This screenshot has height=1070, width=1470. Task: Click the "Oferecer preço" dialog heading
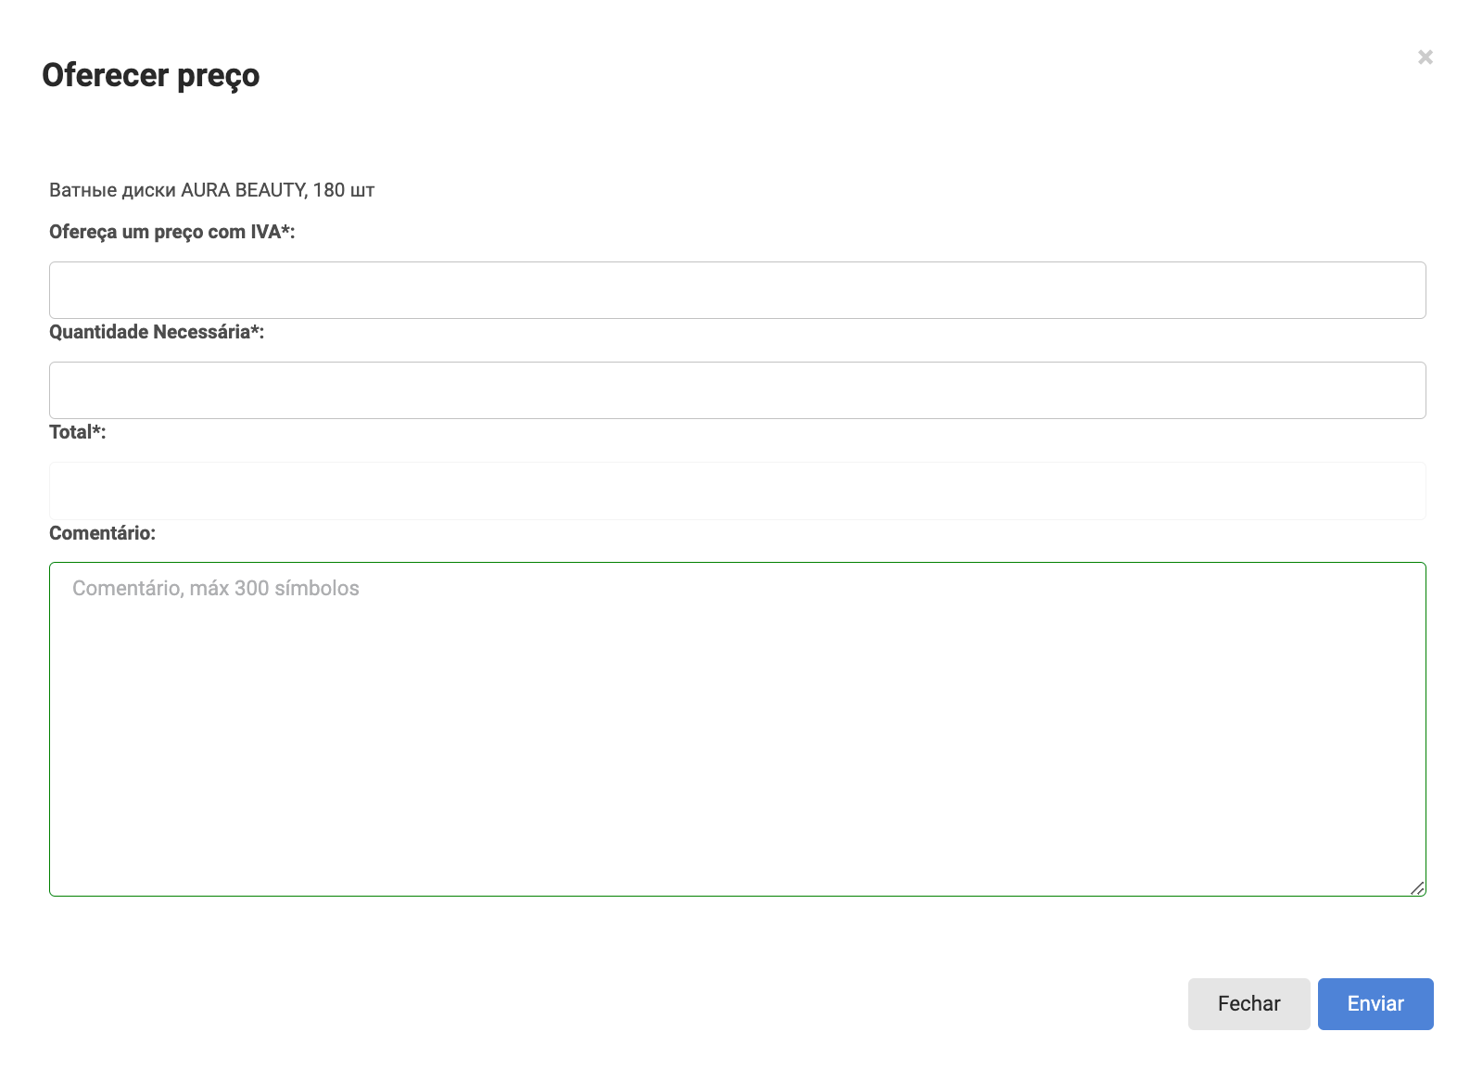[150, 75]
